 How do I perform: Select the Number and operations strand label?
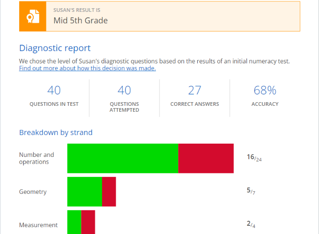36,158
